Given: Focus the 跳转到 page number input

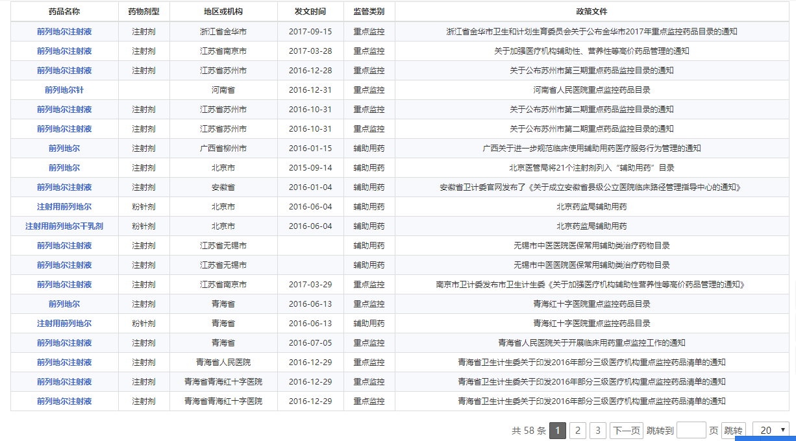Looking at the screenshot, I should 691,430.
